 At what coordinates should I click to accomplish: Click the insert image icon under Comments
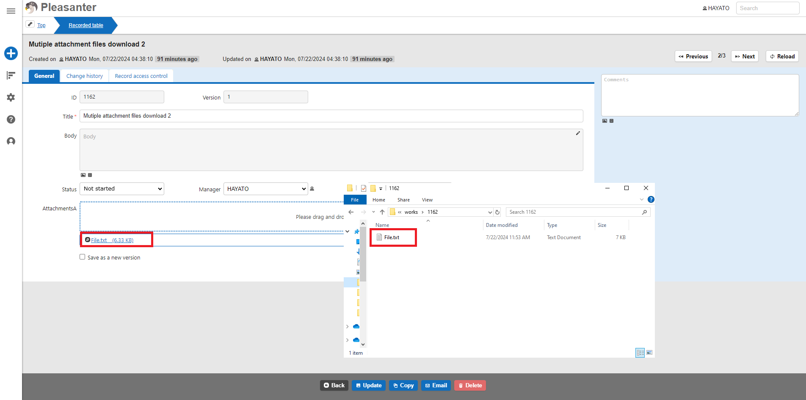tap(604, 121)
